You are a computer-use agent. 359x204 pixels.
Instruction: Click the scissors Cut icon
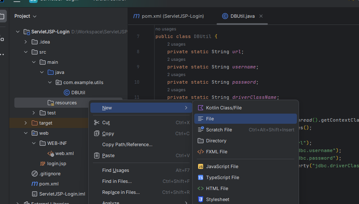[96, 122]
